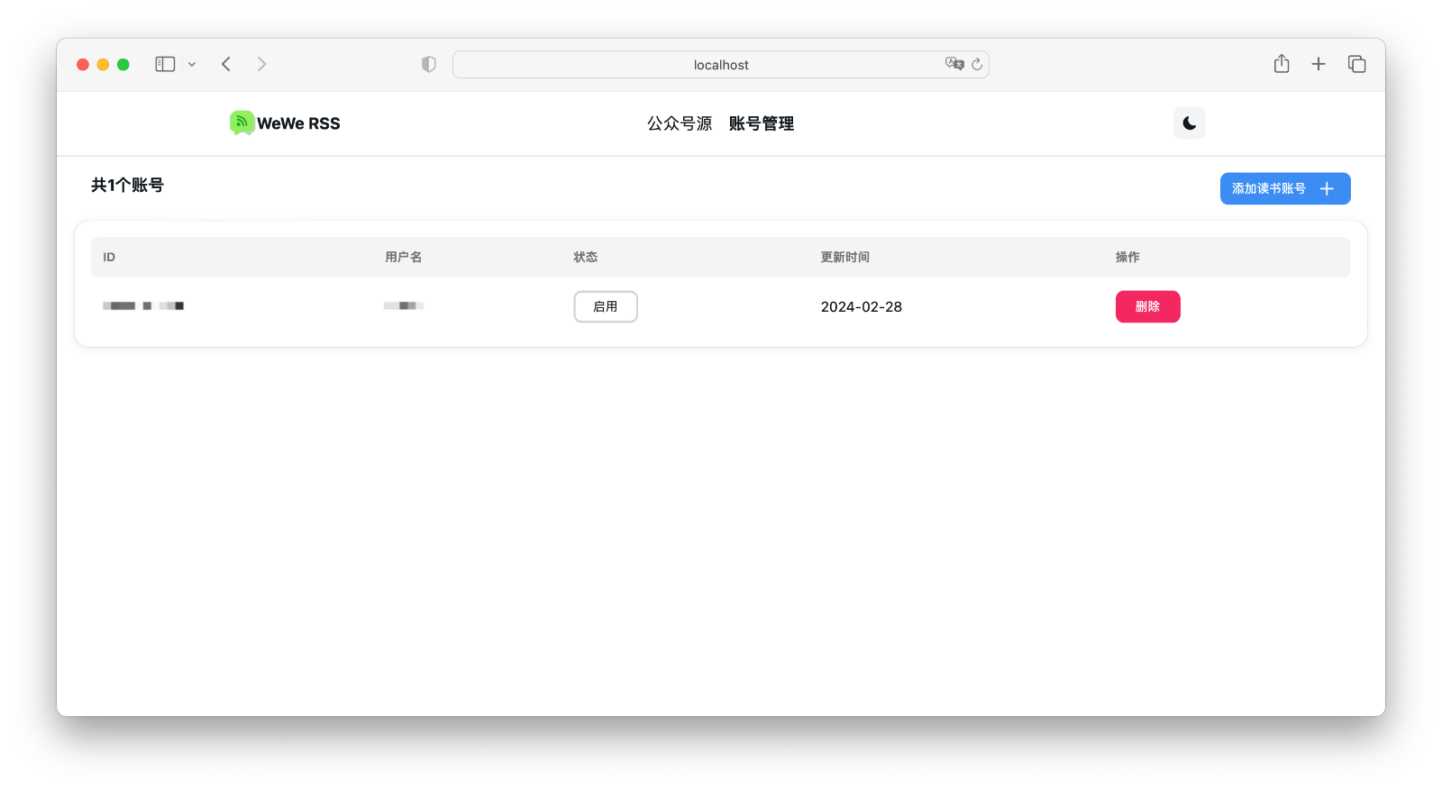Click the 状态 column header

pos(586,257)
